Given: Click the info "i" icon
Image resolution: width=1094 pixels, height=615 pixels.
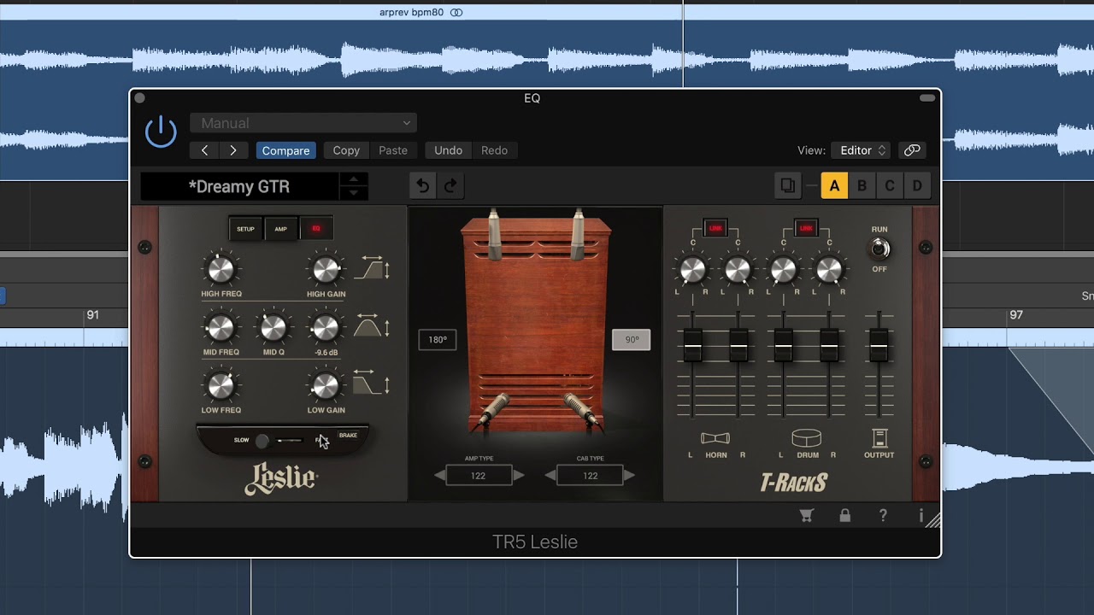Looking at the screenshot, I should coord(921,515).
